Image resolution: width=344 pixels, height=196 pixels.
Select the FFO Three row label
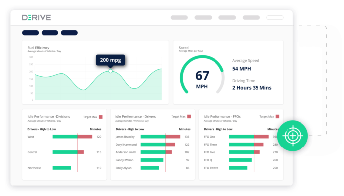(x=211, y=145)
